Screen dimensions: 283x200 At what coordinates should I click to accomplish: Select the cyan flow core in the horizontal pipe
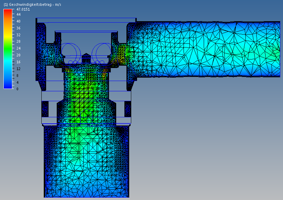(x=205, y=48)
